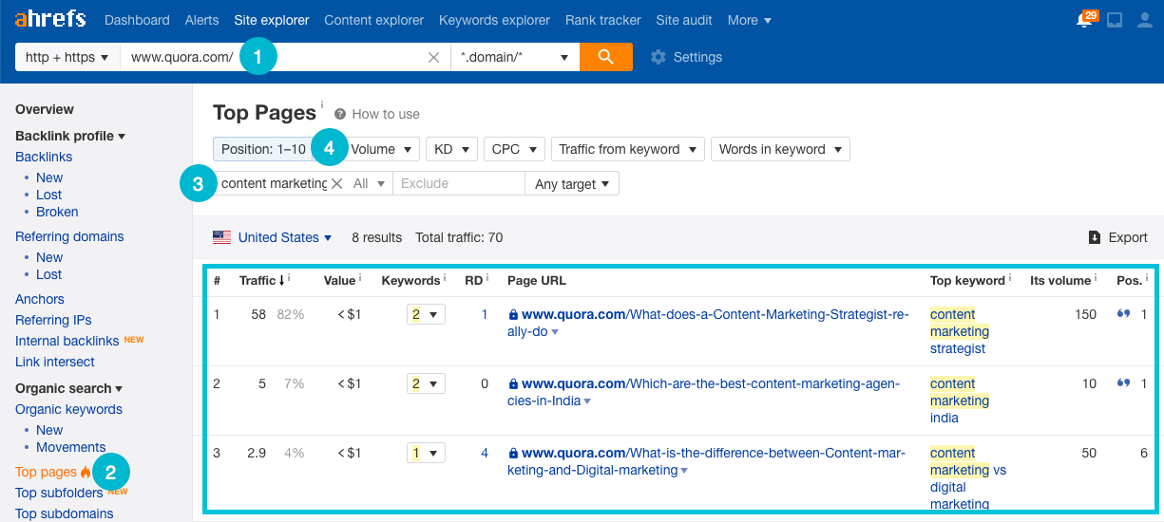Image resolution: width=1164 pixels, height=522 pixels.
Task: Open the Position: 1–10 filter
Action: tap(264, 149)
